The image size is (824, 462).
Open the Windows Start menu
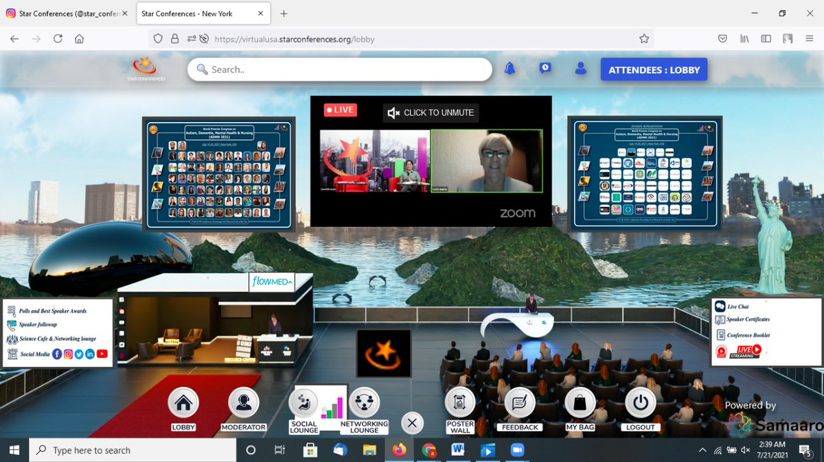14,450
